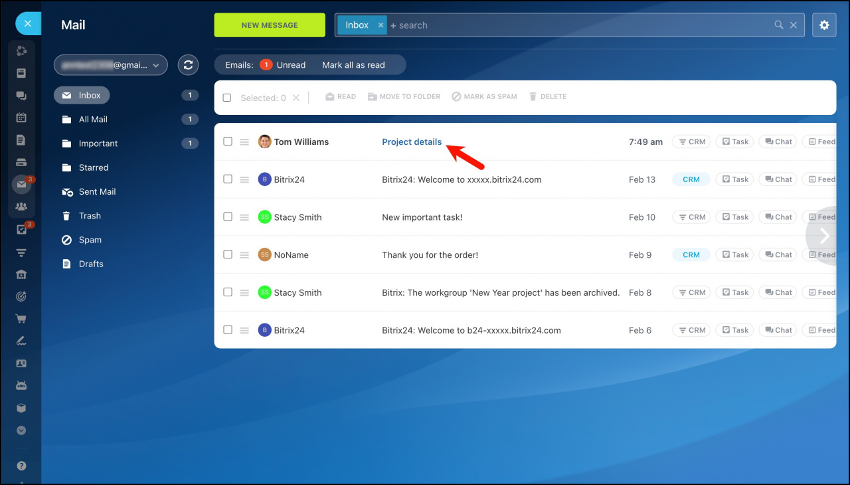Filter emails by Unread
Screen dimensions: 850x485
283,65
